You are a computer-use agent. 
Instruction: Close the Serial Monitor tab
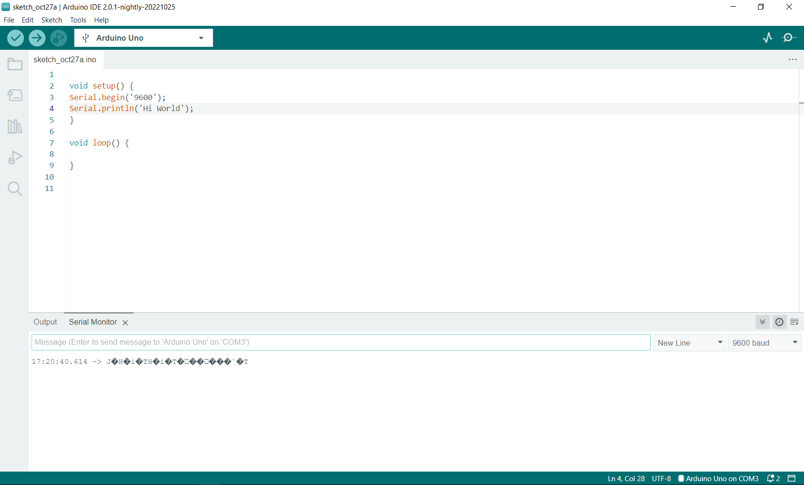(125, 323)
